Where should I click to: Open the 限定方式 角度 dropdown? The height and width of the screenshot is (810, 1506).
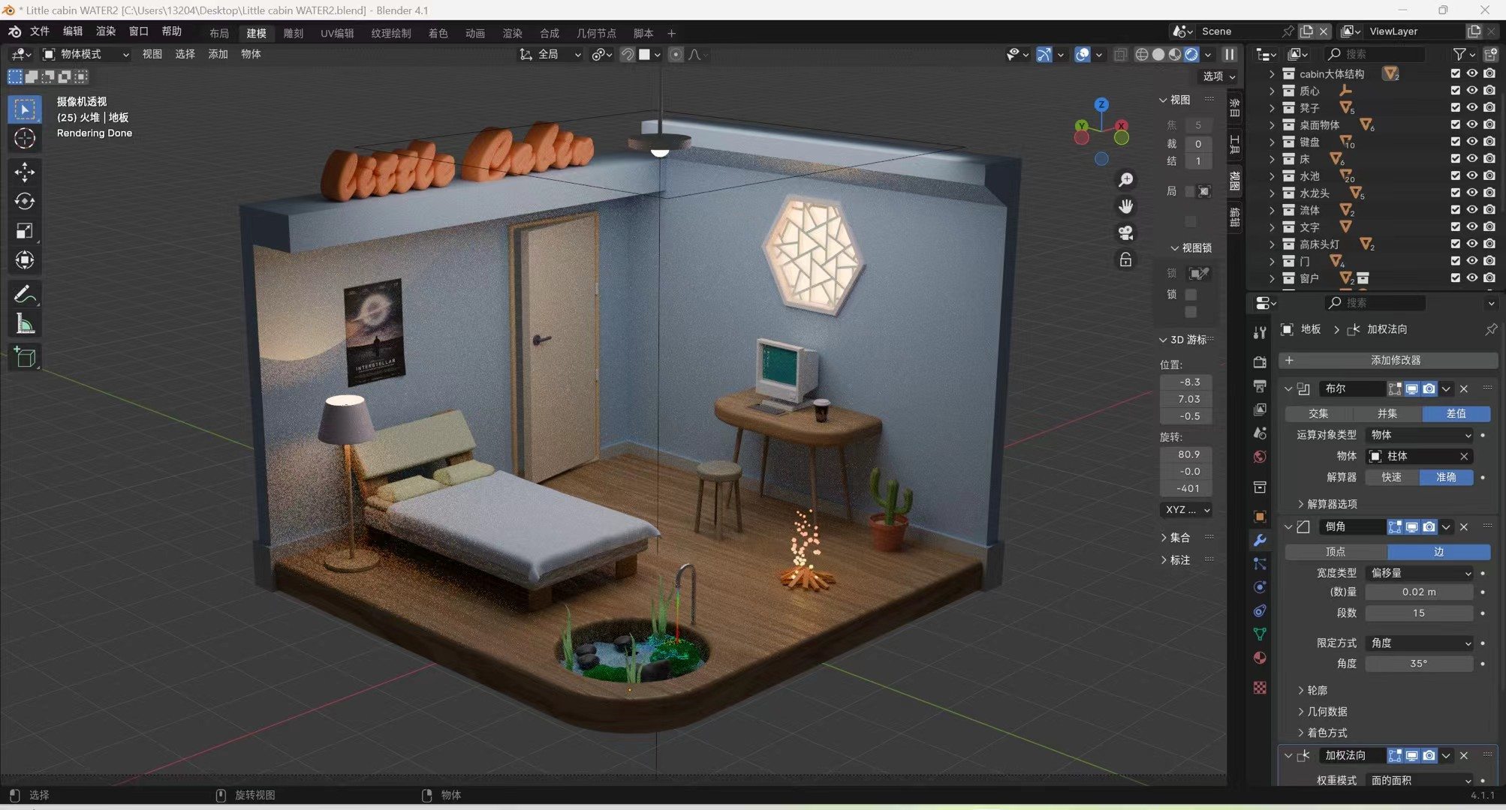point(1420,643)
